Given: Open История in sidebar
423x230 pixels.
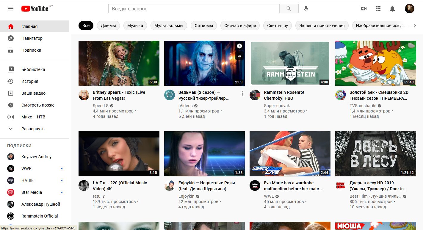Looking at the screenshot, I should 35,81.
